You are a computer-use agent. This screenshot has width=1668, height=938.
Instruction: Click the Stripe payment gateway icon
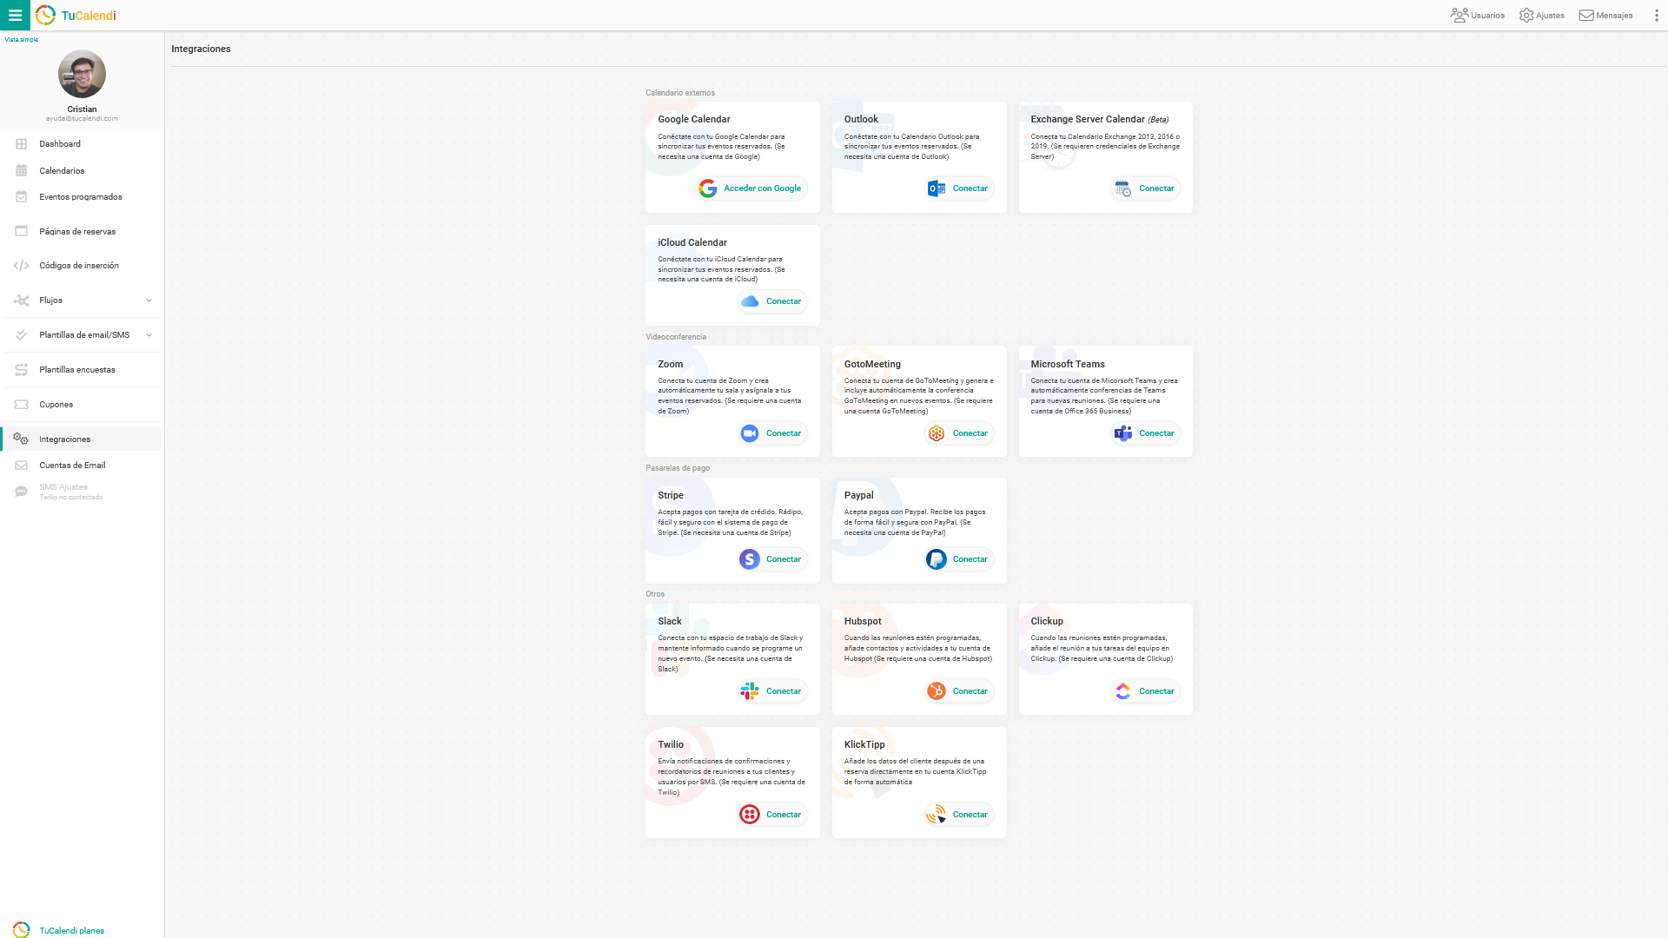748,559
